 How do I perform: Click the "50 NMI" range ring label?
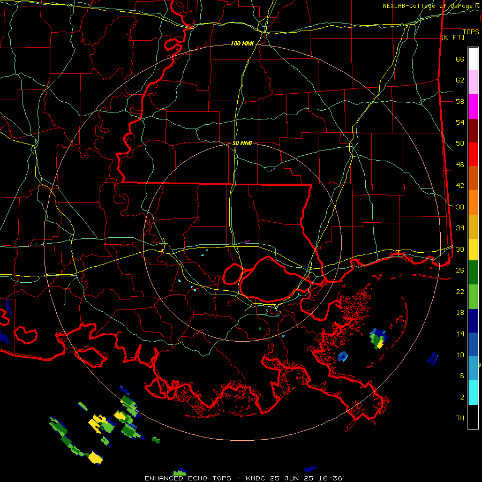(x=242, y=143)
